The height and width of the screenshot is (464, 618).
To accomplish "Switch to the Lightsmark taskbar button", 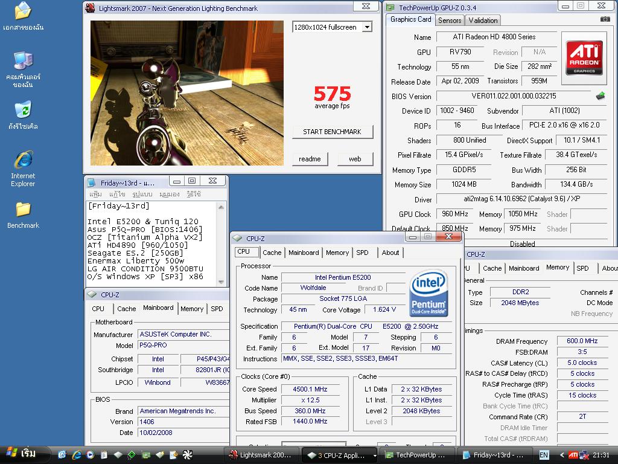I will [x=262, y=455].
